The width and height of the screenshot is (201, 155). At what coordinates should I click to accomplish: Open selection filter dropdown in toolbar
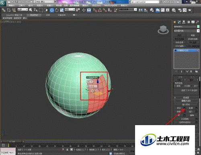click(23, 10)
